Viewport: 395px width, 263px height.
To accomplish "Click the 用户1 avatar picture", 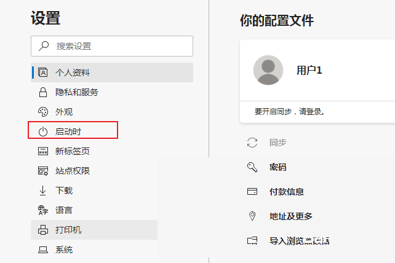I will tap(268, 70).
